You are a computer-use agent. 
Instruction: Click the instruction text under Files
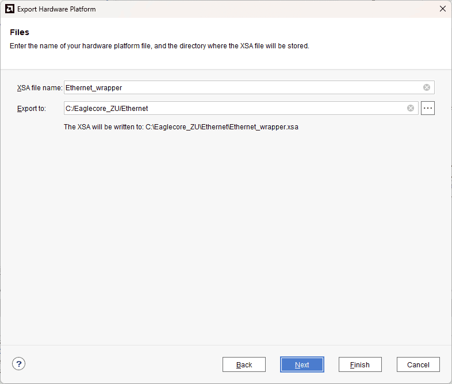pyautogui.click(x=159, y=46)
